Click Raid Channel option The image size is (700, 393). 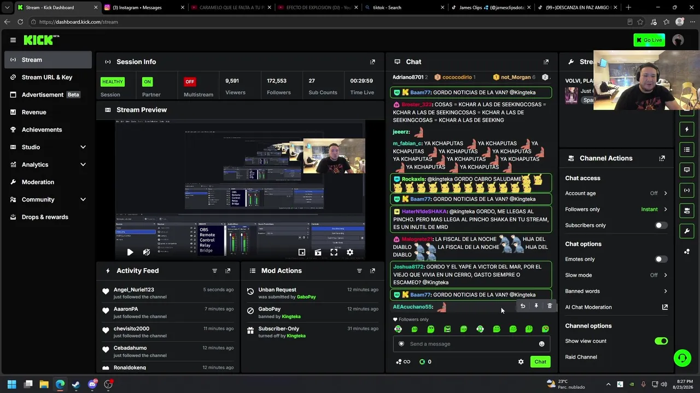click(581, 357)
